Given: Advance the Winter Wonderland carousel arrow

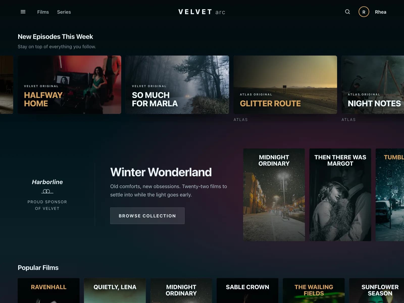Looking at the screenshot, I should coord(393,195).
